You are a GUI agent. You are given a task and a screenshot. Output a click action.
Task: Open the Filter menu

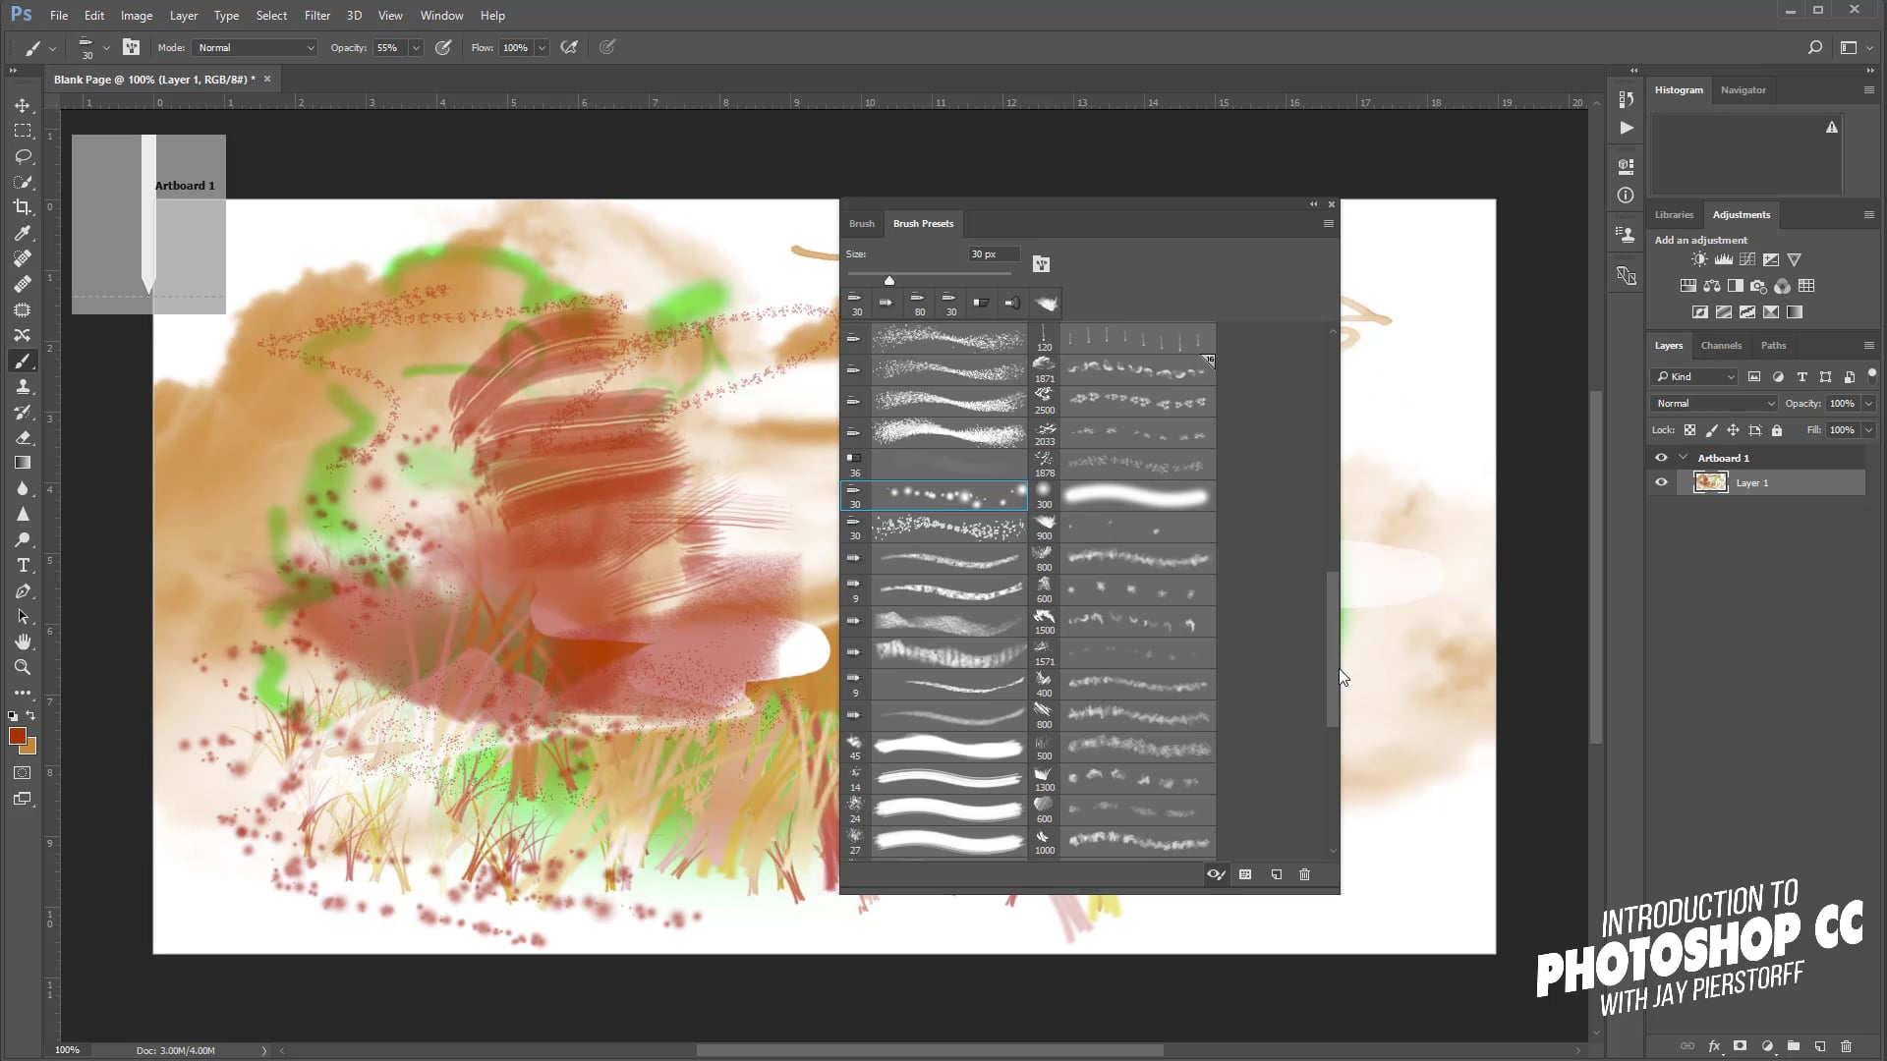pyautogui.click(x=316, y=16)
